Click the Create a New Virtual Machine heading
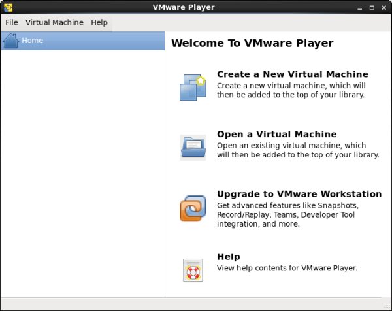This screenshot has height=311, width=392. point(292,74)
